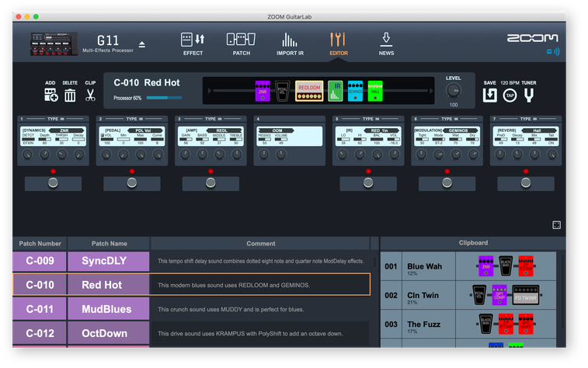588x368 pixels.
Task: Open the IMPORT IR tab
Action: (290, 43)
